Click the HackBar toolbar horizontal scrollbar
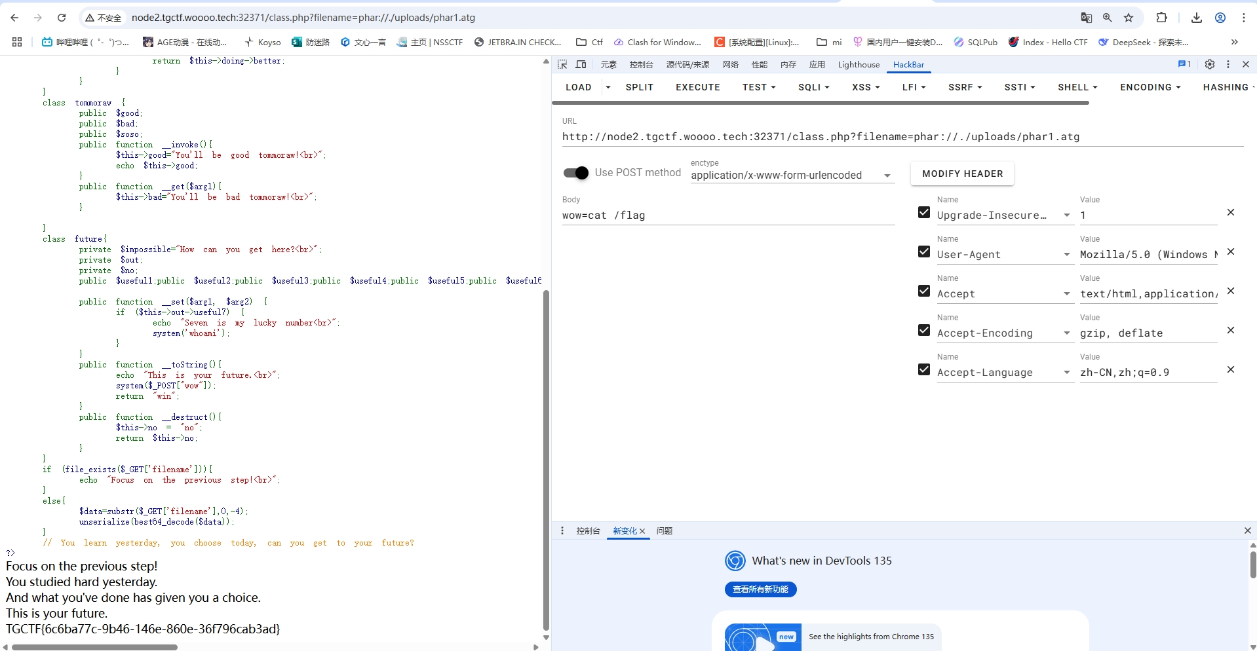This screenshot has width=1257, height=651. 821,103
